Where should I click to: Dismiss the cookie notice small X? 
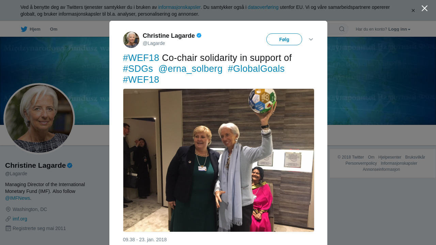pyautogui.click(x=413, y=11)
